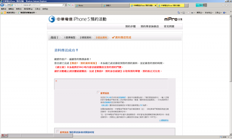Toggle the 半 half-width IME button
This screenshot has height=139, width=232.
coord(6,135)
